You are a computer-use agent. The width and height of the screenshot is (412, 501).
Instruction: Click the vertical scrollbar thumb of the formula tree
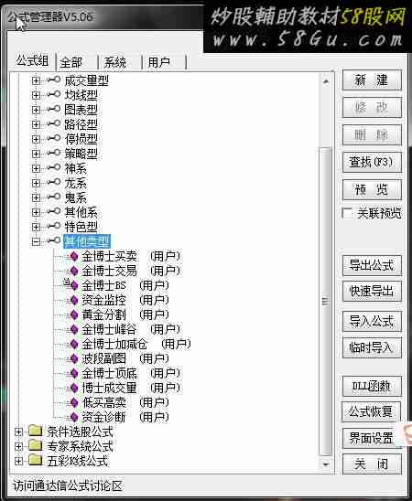pos(325,301)
